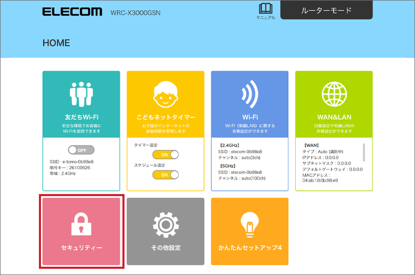Image resolution: width=415 pixels, height=275 pixels.
Task: Open the manual book icon
Action: (x=266, y=8)
